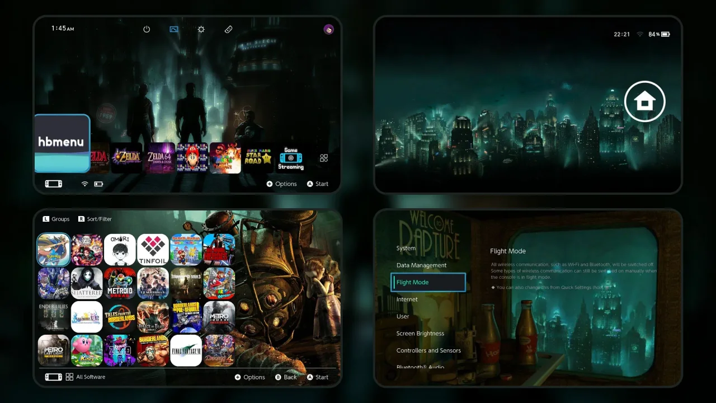Click the battery indicator showing 84%
Screen dimensions: 716x403
pyautogui.click(x=659, y=34)
